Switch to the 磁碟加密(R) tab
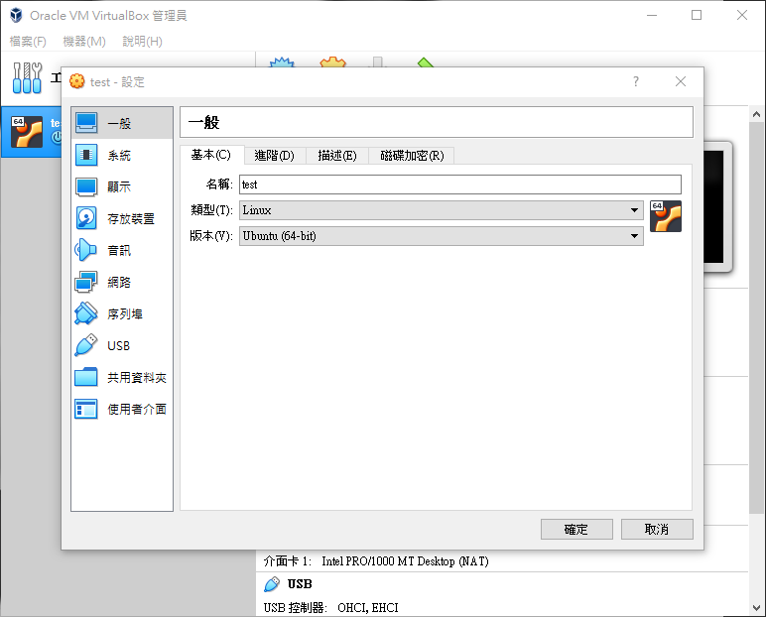Screen dimensions: 766x617 (x=412, y=156)
